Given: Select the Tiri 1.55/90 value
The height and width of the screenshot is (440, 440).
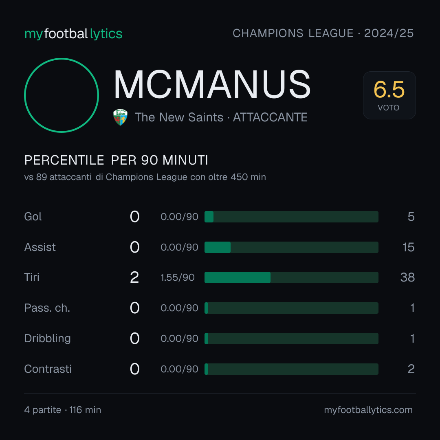Looking at the screenshot, I should pyautogui.click(x=177, y=277).
